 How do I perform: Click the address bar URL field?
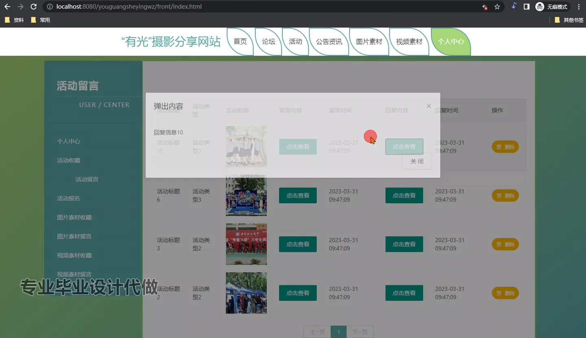(260, 6)
